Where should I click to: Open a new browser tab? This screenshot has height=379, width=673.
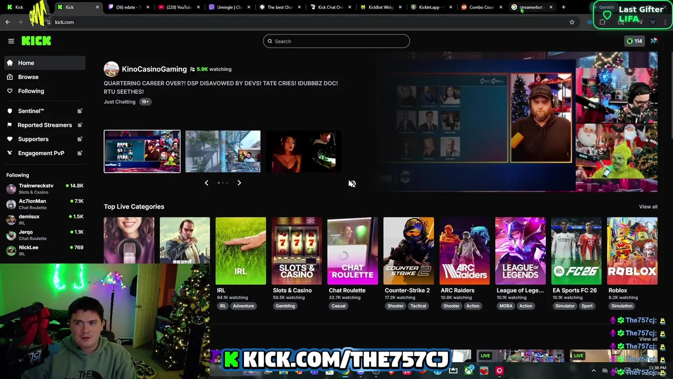click(564, 7)
